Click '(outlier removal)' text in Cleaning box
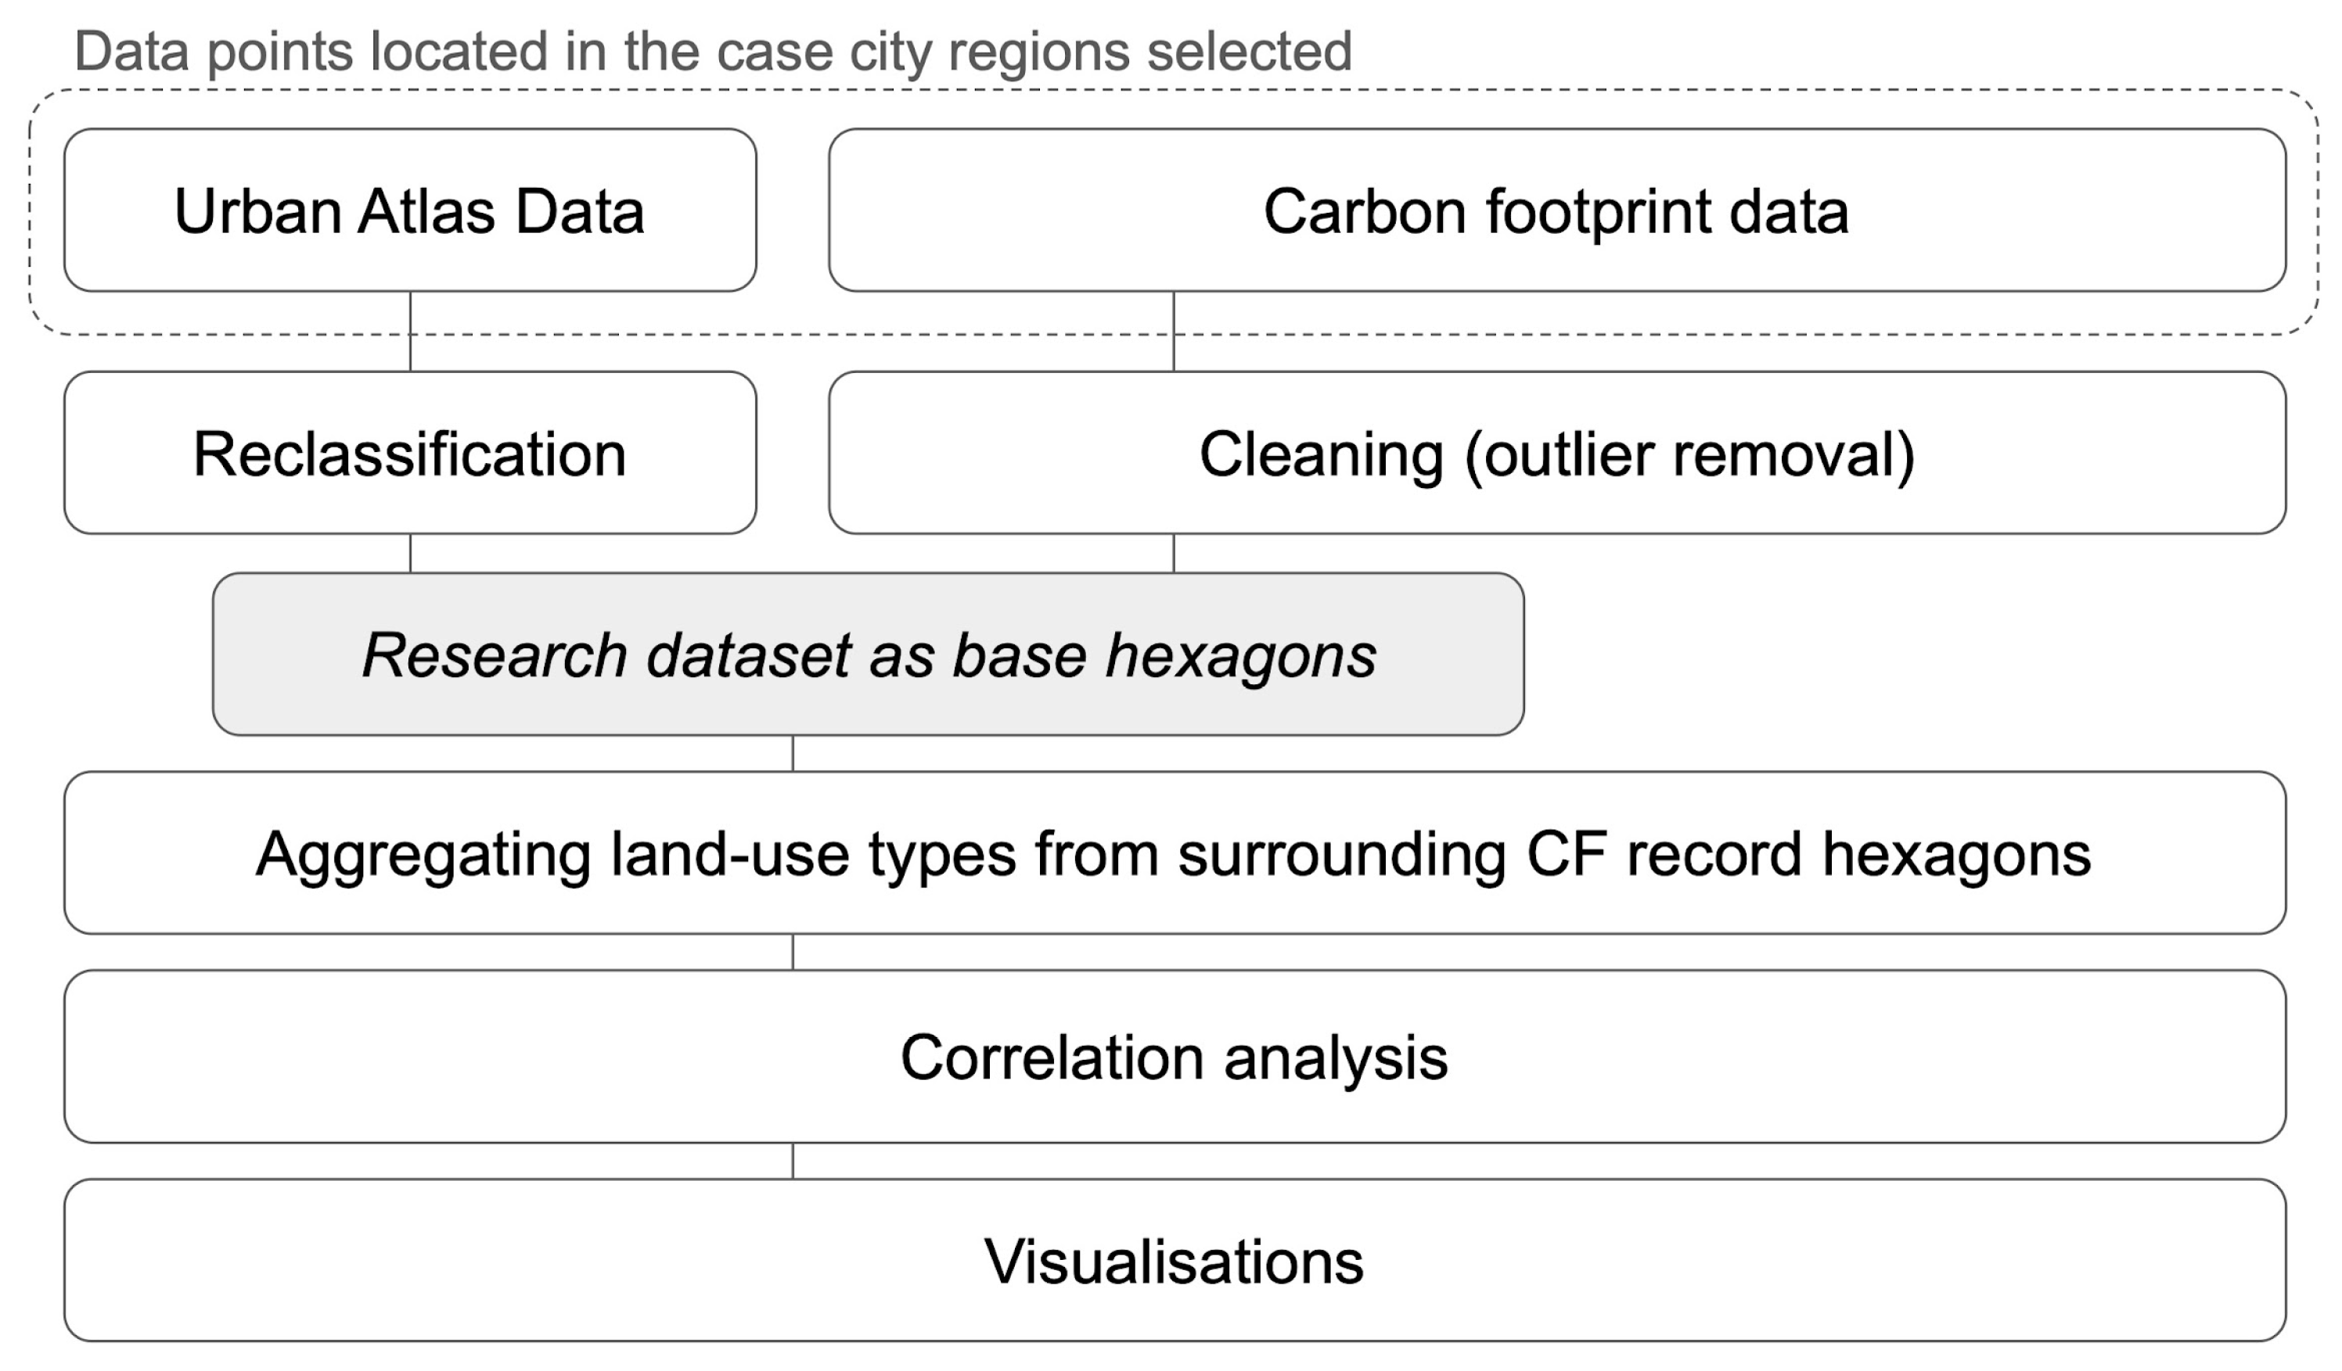Image resolution: width=2342 pixels, height=1371 pixels. tap(1689, 455)
